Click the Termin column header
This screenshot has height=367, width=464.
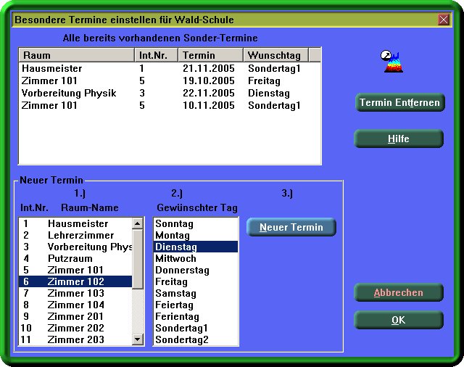click(210, 55)
